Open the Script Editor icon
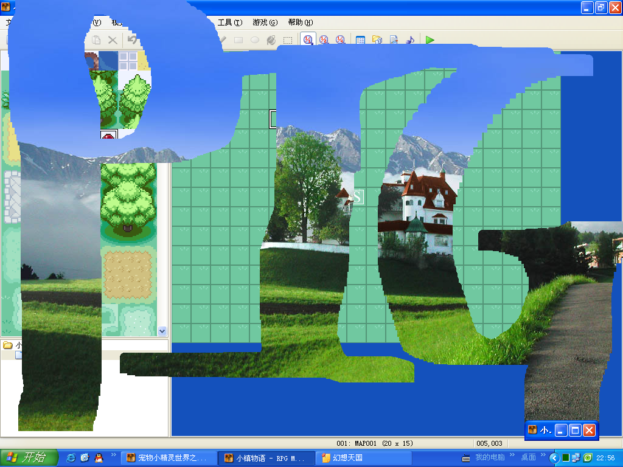The image size is (623, 467). [394, 40]
